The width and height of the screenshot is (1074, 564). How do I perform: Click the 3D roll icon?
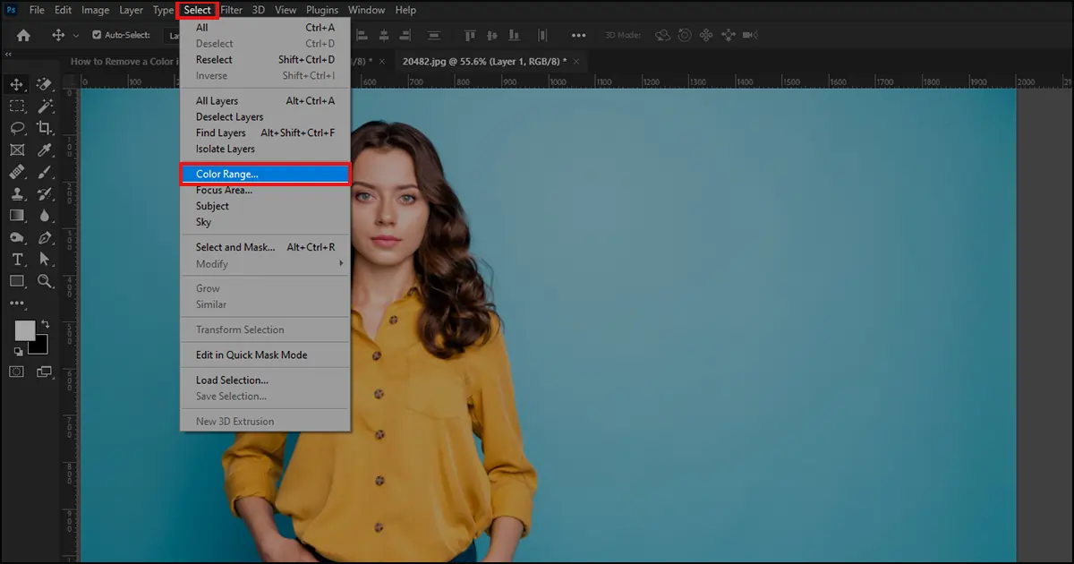click(x=685, y=35)
